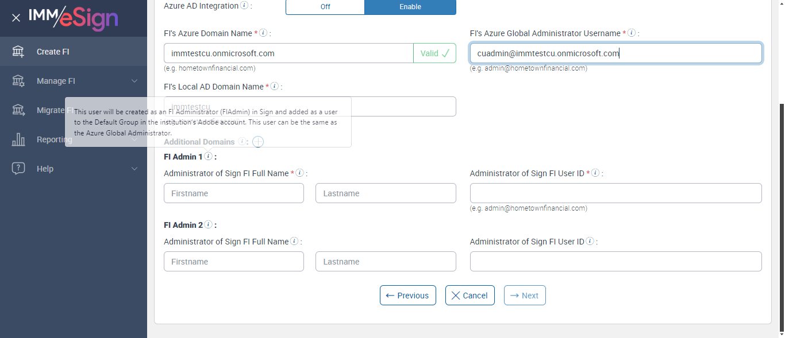Click info icon beside FI Admin 2
The width and height of the screenshot is (785, 338).
208,225
